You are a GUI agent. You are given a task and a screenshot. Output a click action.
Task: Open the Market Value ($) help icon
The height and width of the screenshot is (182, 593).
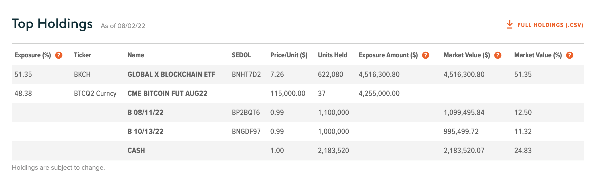point(498,55)
